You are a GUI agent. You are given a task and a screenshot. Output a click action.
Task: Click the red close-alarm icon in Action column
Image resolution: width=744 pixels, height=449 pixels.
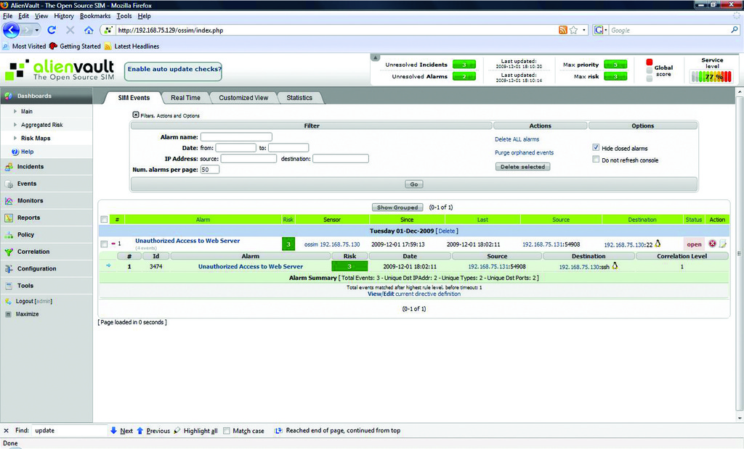coord(712,244)
